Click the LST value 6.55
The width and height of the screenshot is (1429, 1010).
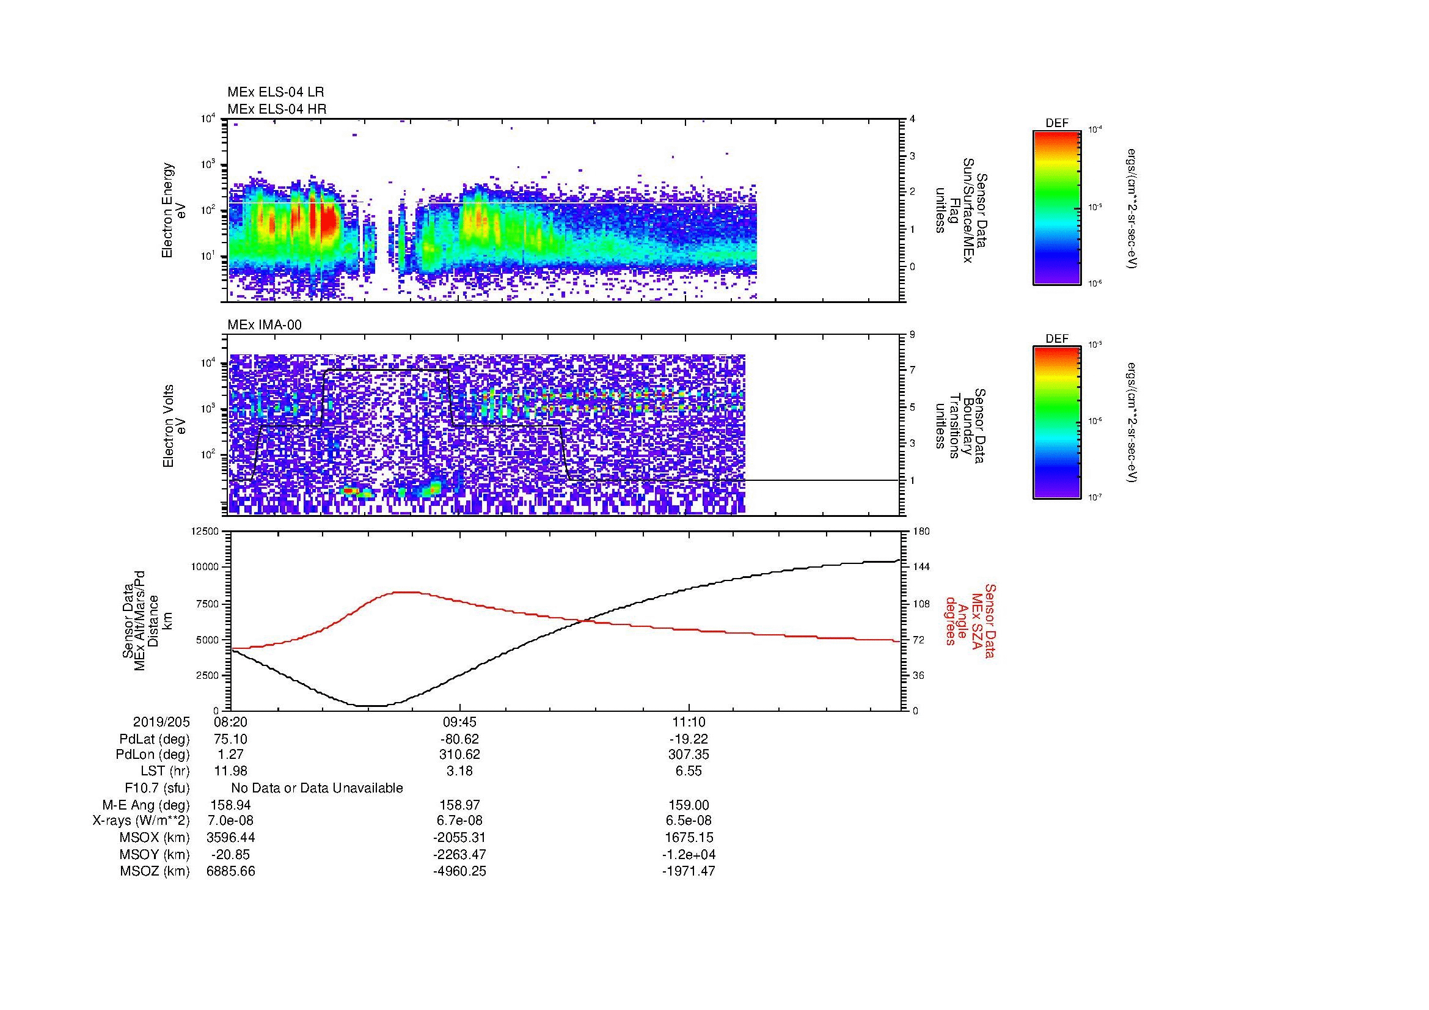click(x=689, y=771)
